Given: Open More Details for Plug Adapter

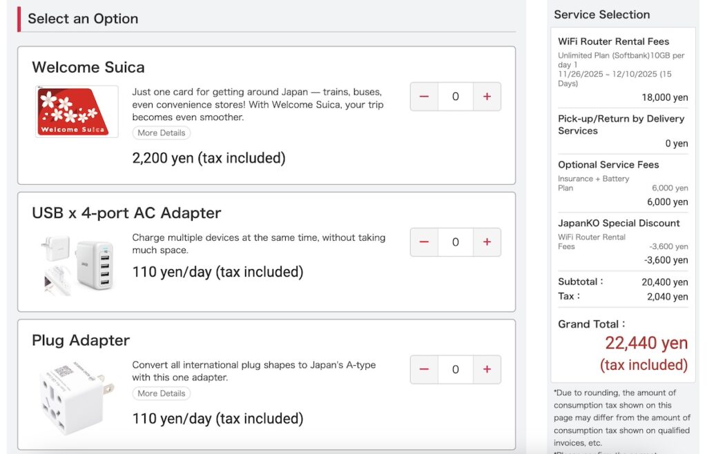Looking at the screenshot, I should click(161, 393).
